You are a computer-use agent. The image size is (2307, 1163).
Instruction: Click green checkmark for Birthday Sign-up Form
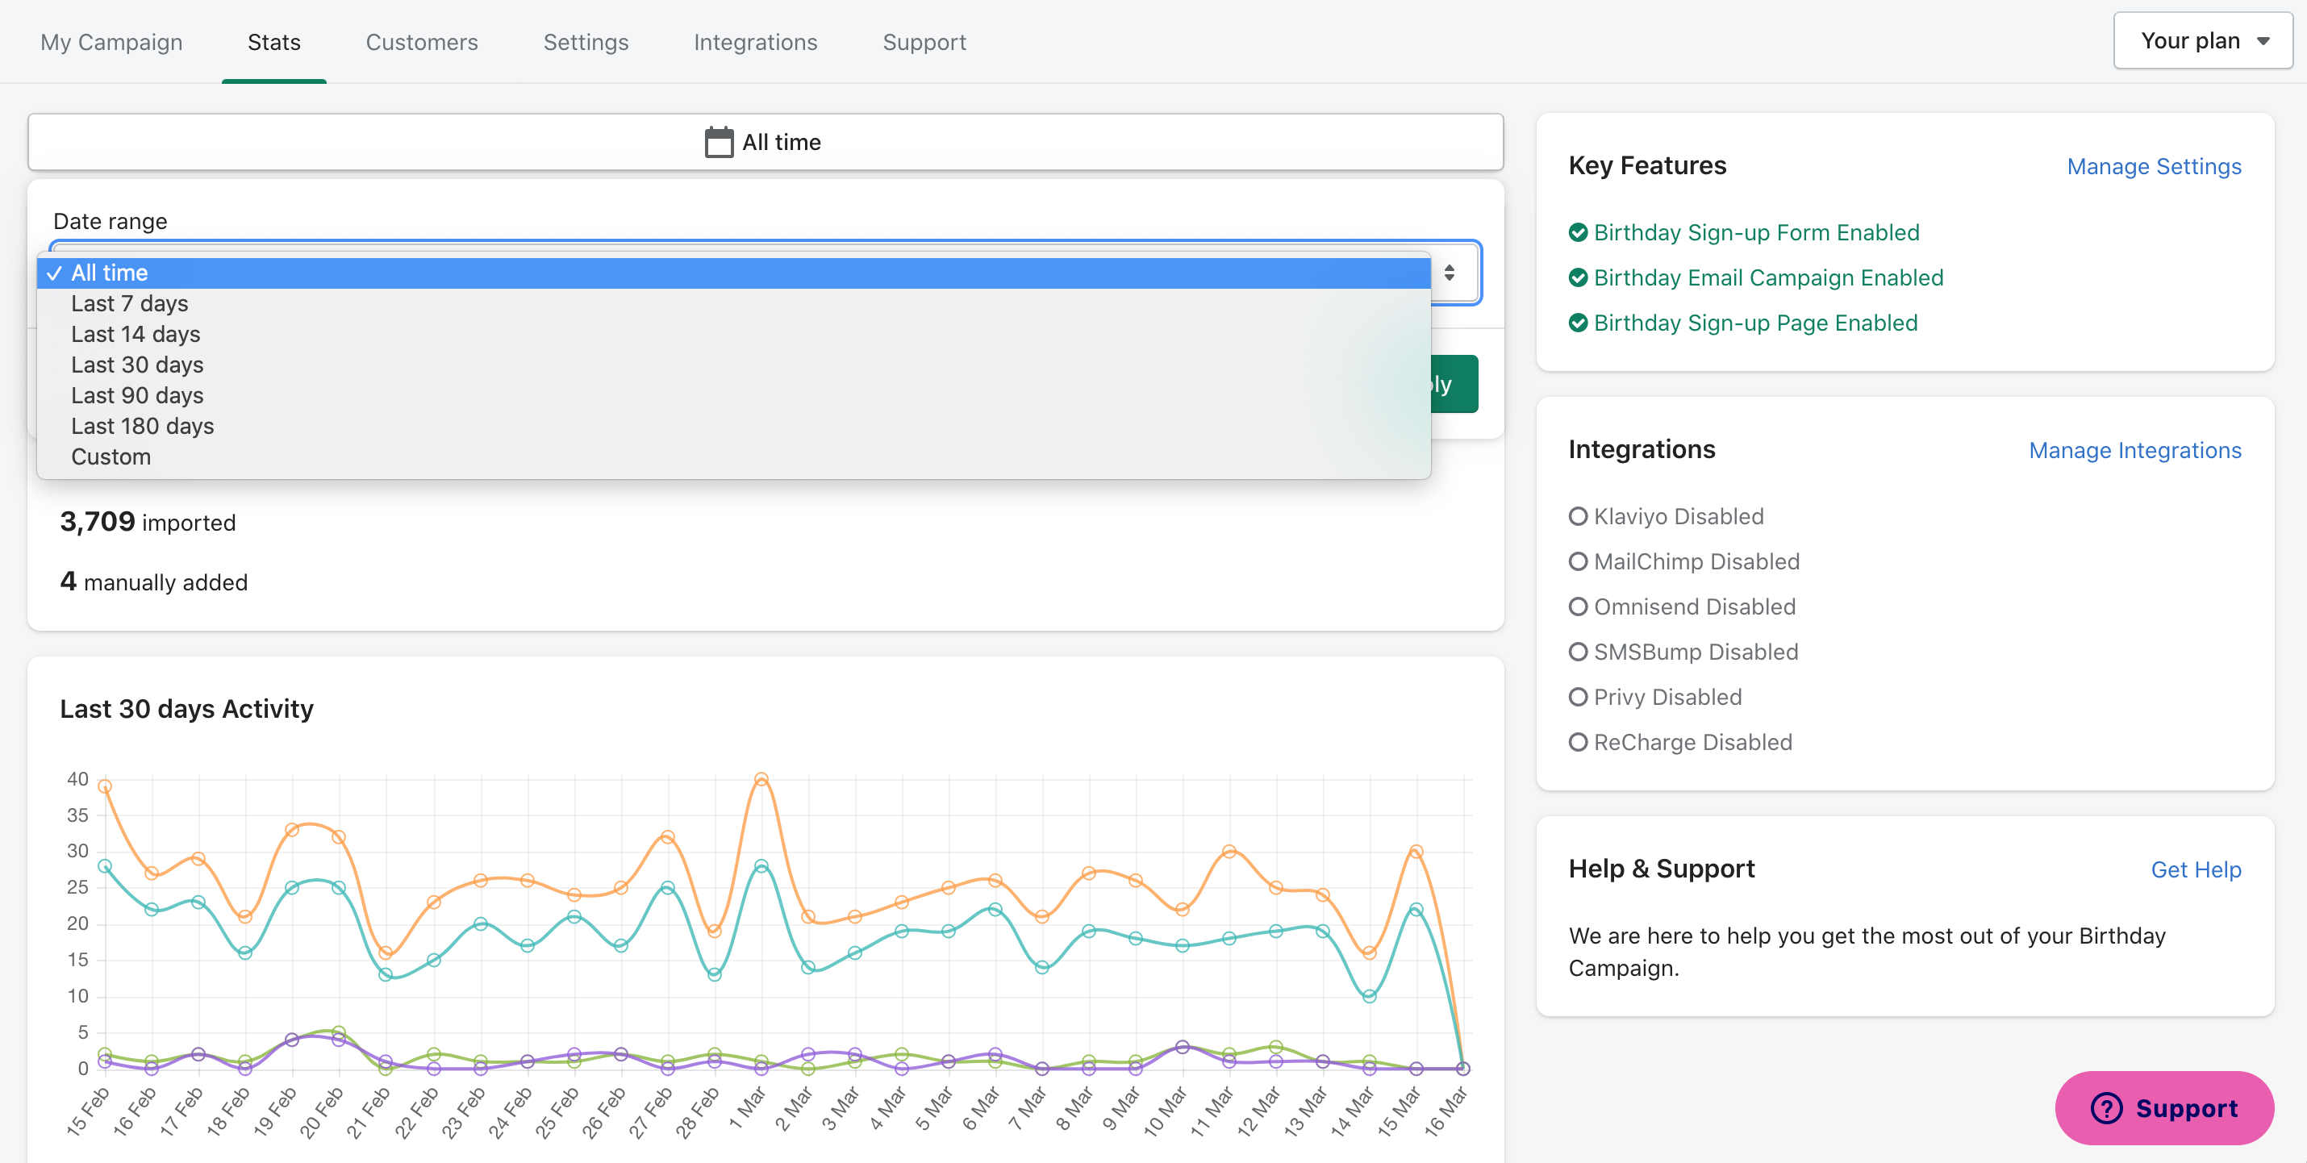click(x=1578, y=233)
